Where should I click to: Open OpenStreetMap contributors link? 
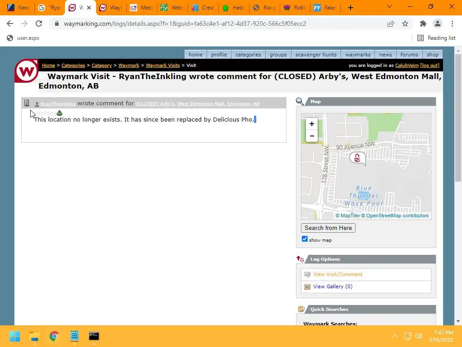(x=395, y=216)
